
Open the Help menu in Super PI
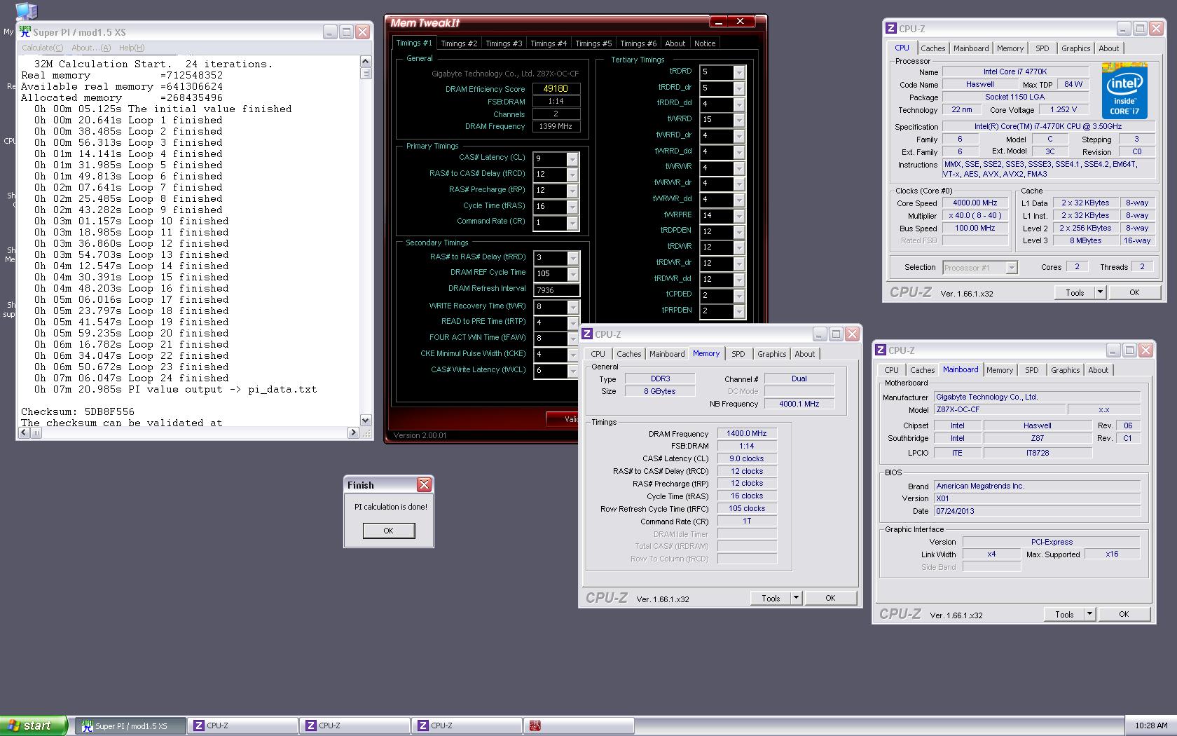132,48
